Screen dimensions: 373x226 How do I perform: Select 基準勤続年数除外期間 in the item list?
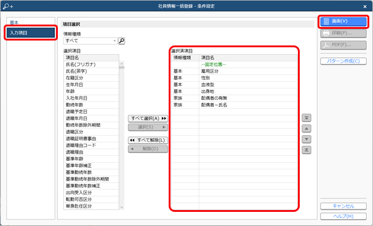91,179
